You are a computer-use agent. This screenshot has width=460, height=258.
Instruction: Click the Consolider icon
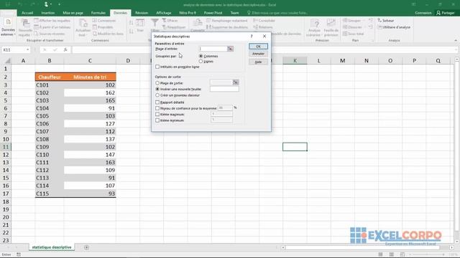pyautogui.click(x=255, y=21)
